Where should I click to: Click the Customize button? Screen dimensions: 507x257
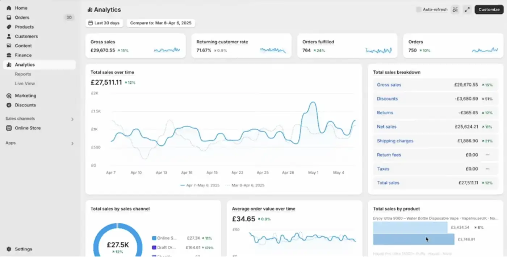click(x=489, y=9)
